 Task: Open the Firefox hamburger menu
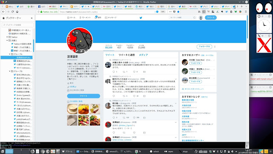pyautogui.click(x=246, y=12)
